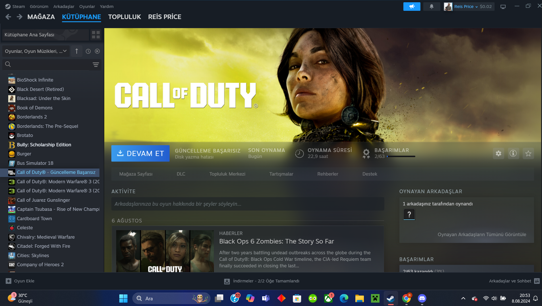Go forward with the right arrow
This screenshot has height=306, width=542.
pos(19,17)
